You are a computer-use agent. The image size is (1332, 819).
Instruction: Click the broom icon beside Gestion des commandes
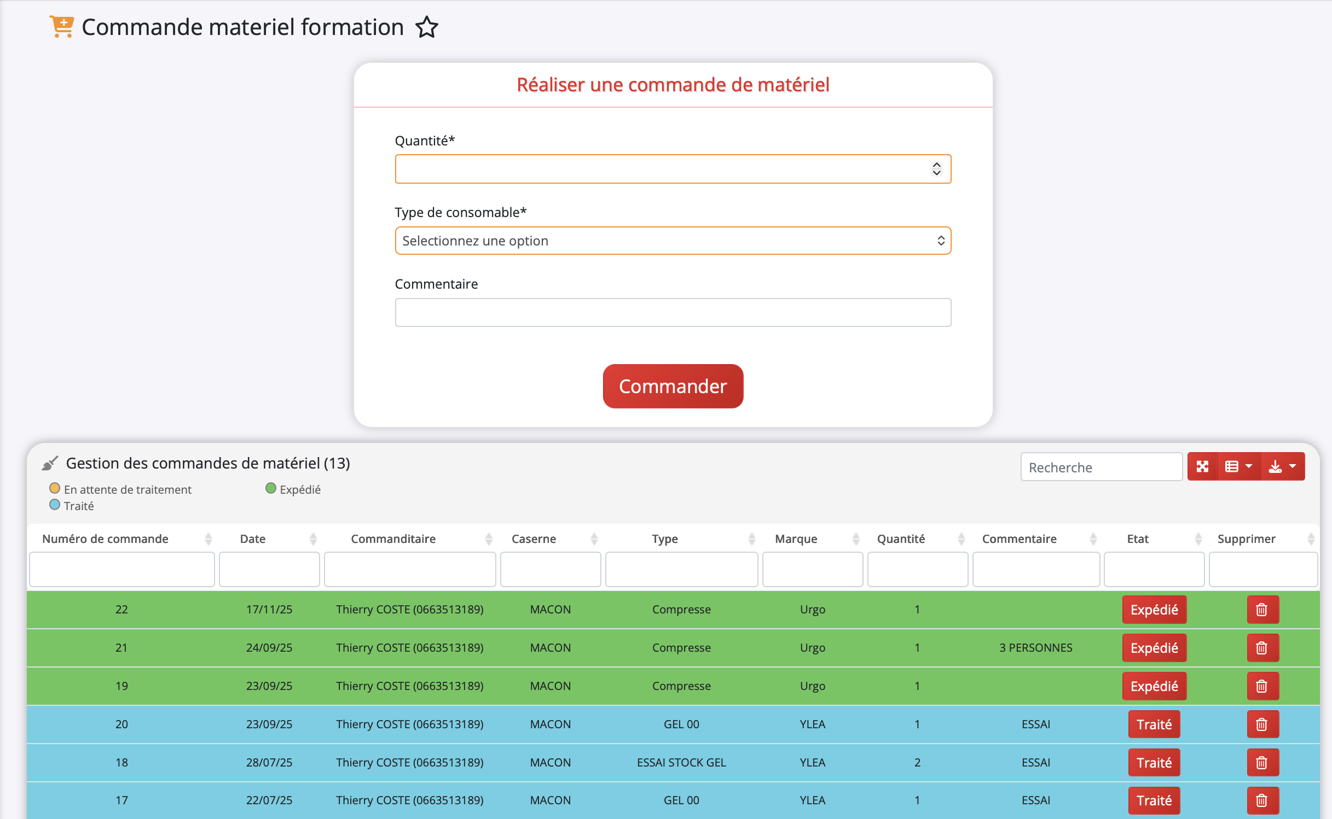(x=50, y=464)
